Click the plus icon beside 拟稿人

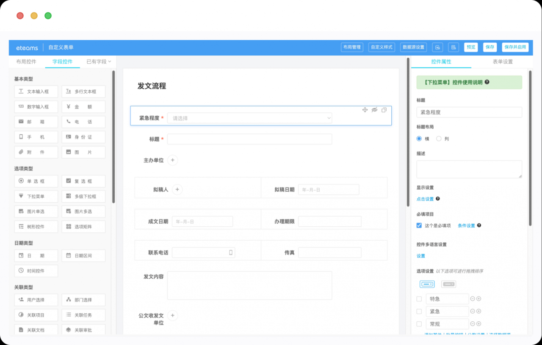coord(178,190)
